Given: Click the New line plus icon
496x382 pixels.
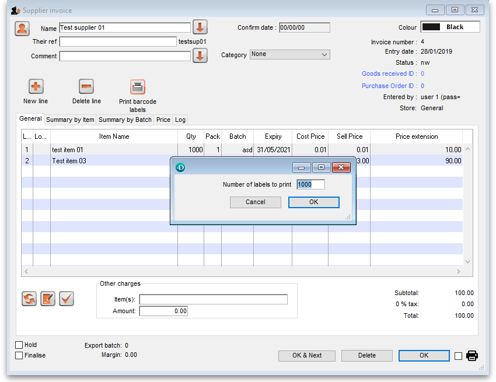Looking at the screenshot, I should [36, 87].
